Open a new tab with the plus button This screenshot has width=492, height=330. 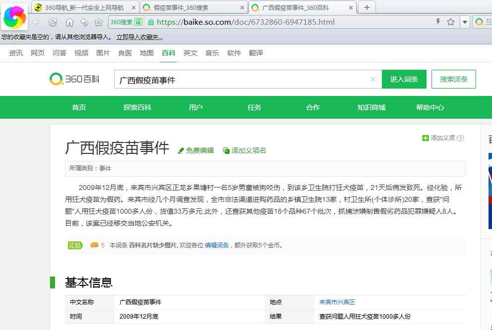point(367,7)
